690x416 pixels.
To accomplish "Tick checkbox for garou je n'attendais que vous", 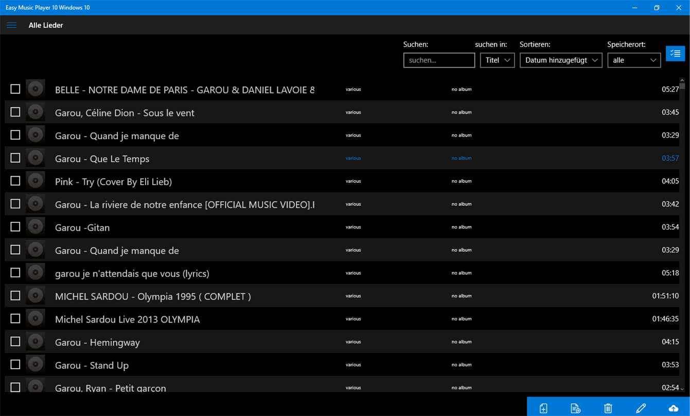I will pyautogui.click(x=15, y=273).
